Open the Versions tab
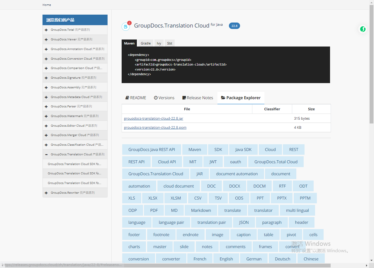This screenshot has width=374, height=268. point(164,98)
